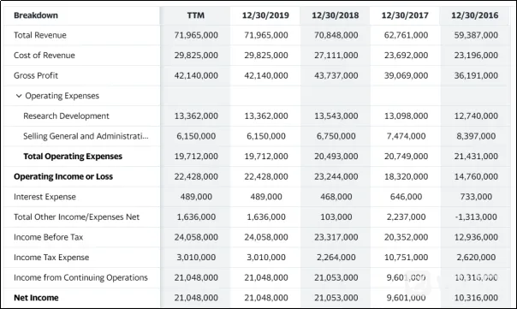This screenshot has width=517, height=309.
Task: Select Income Before Tax value 23,317,000
Action: coord(336,237)
